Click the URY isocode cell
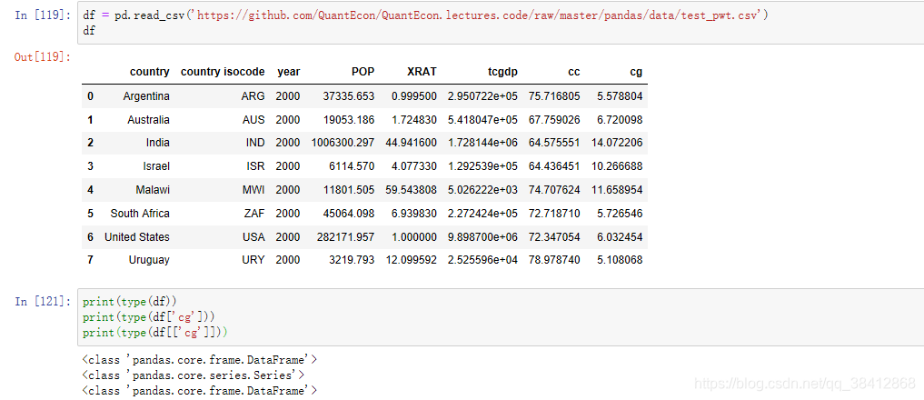Viewport: 924px width, 400px height. [253, 260]
